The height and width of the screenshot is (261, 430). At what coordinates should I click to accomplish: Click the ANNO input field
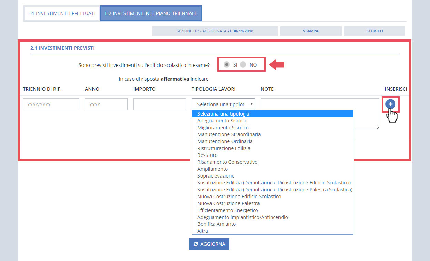106,104
